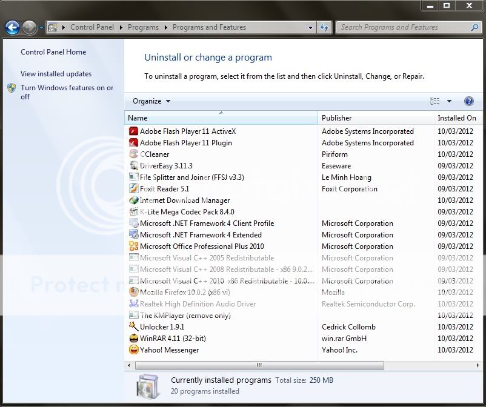Click the scroll right arrow
The image size is (486, 407).
pos(478,365)
